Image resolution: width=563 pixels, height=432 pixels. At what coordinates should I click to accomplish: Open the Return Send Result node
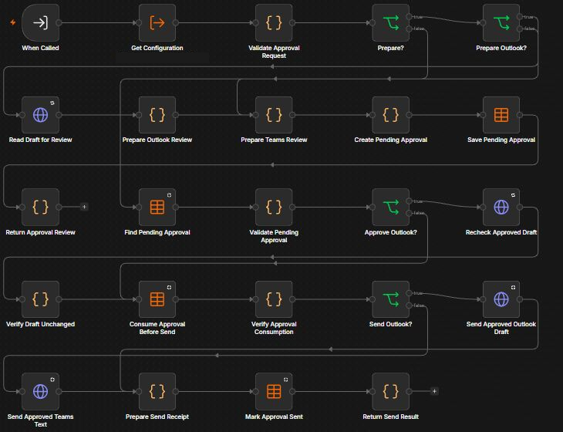click(391, 391)
